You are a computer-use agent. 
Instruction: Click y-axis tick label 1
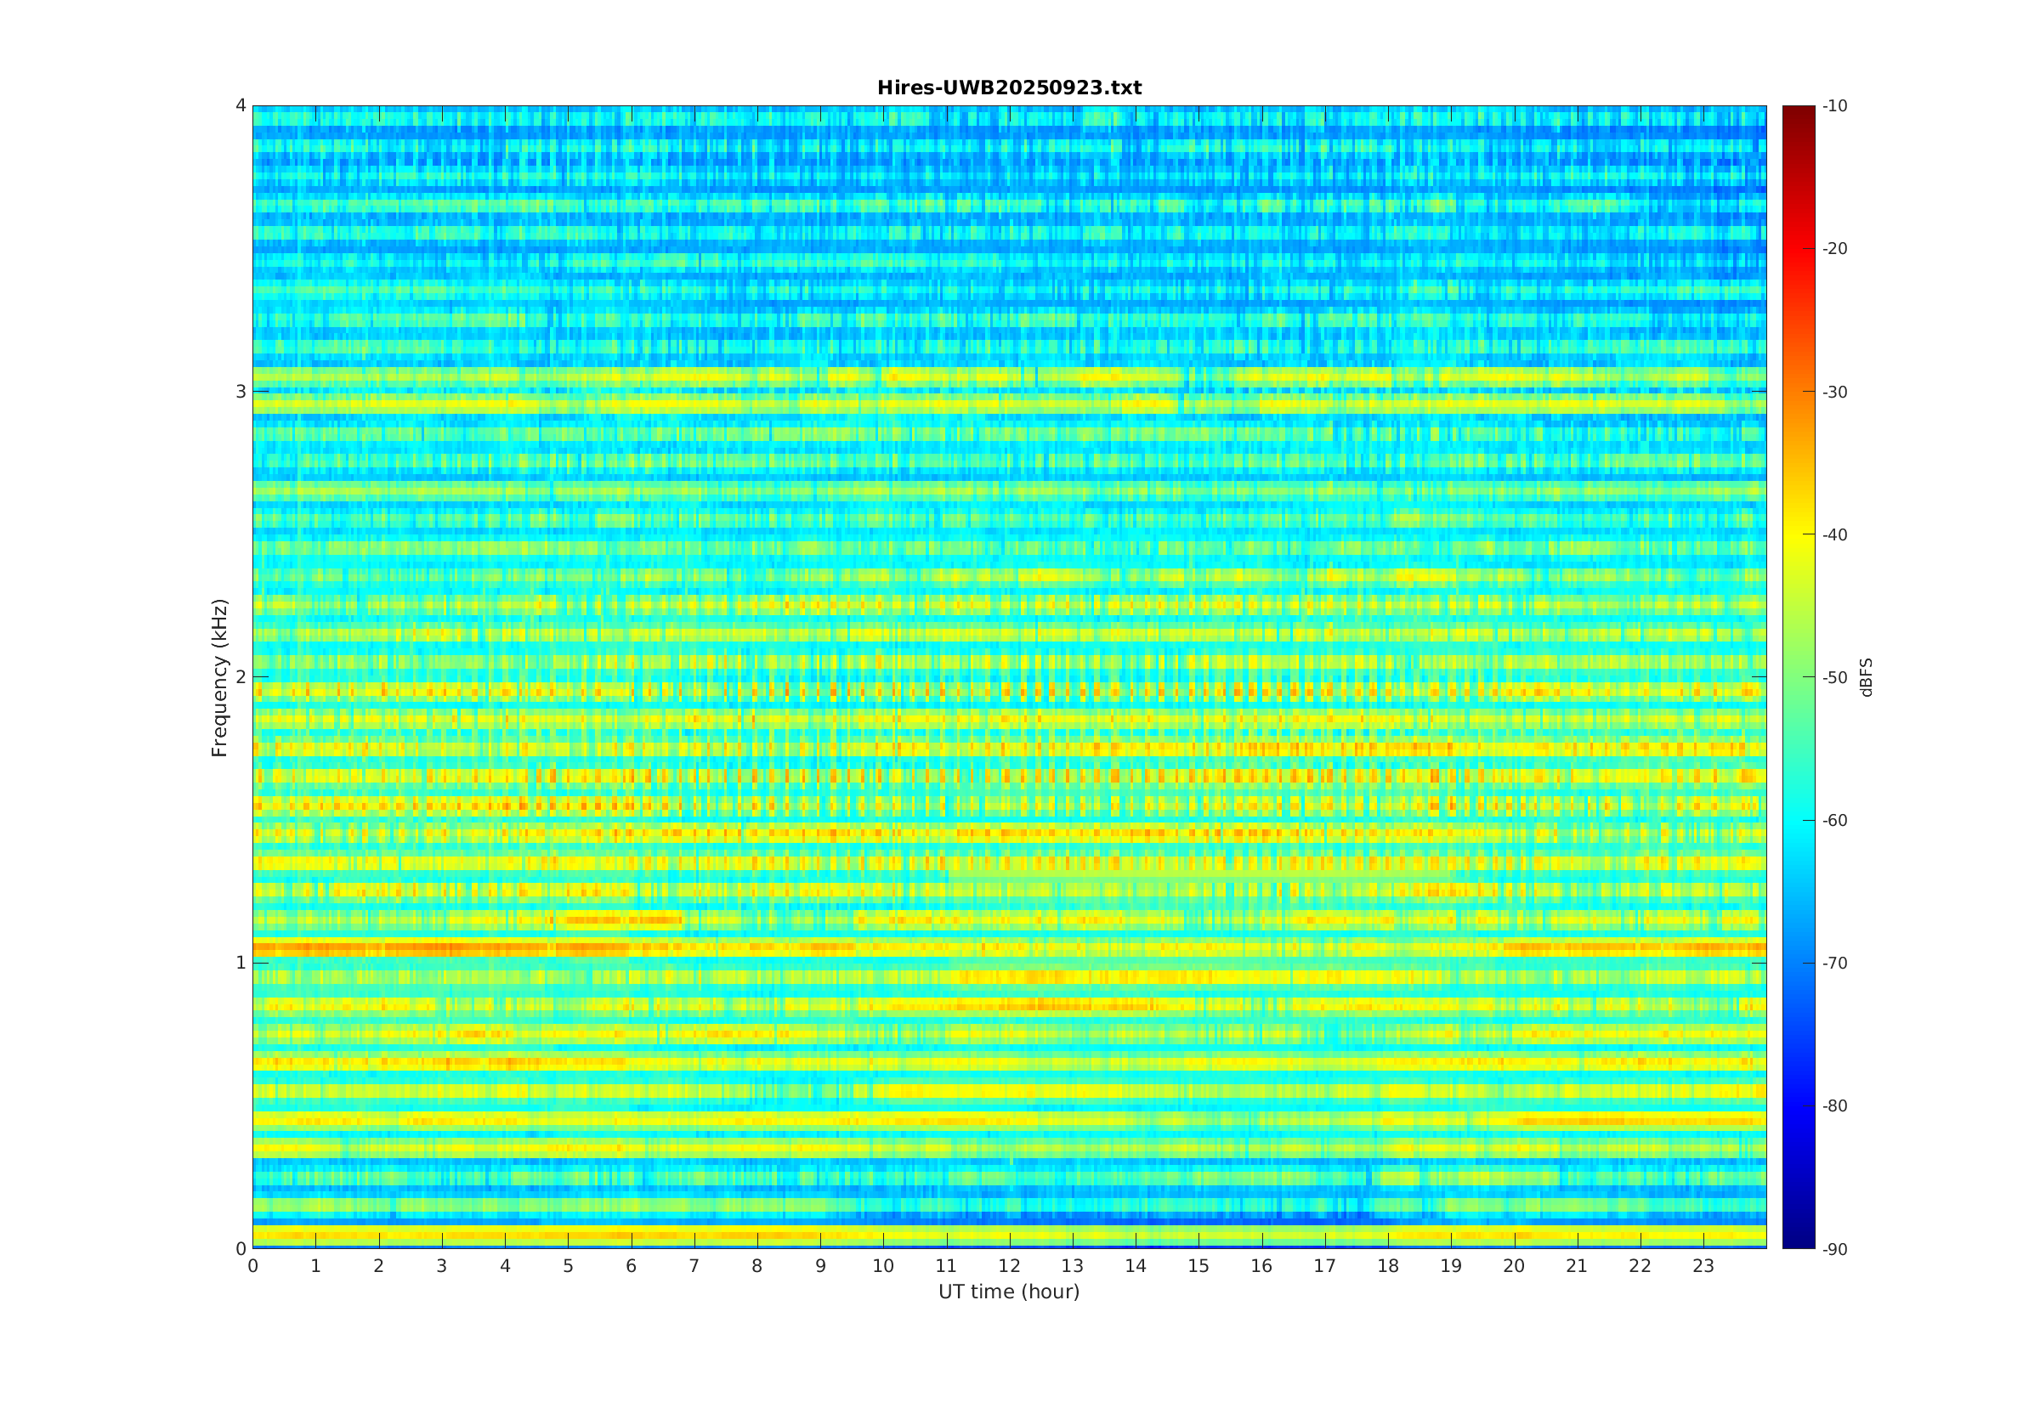[240, 963]
